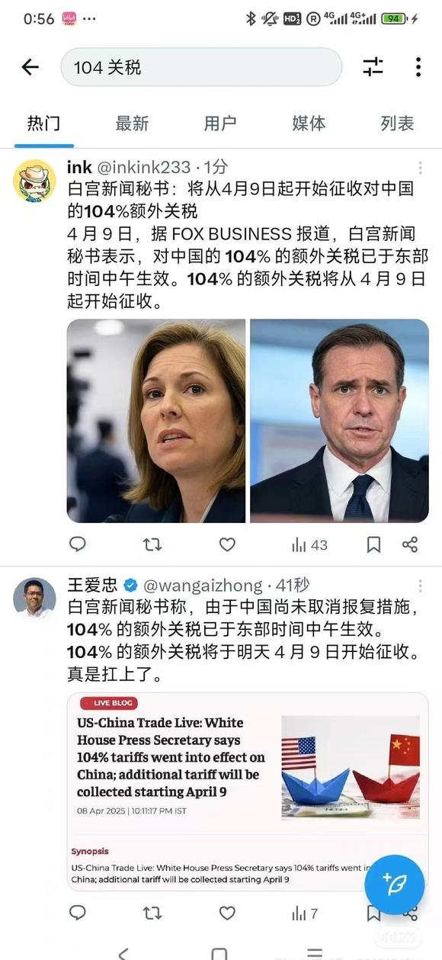Viewport: 442px width, 960px height.
Task: Switch to the 最新 tab
Action: pos(132,123)
